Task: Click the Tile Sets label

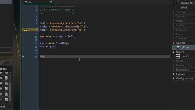Action: (x=181, y=12)
